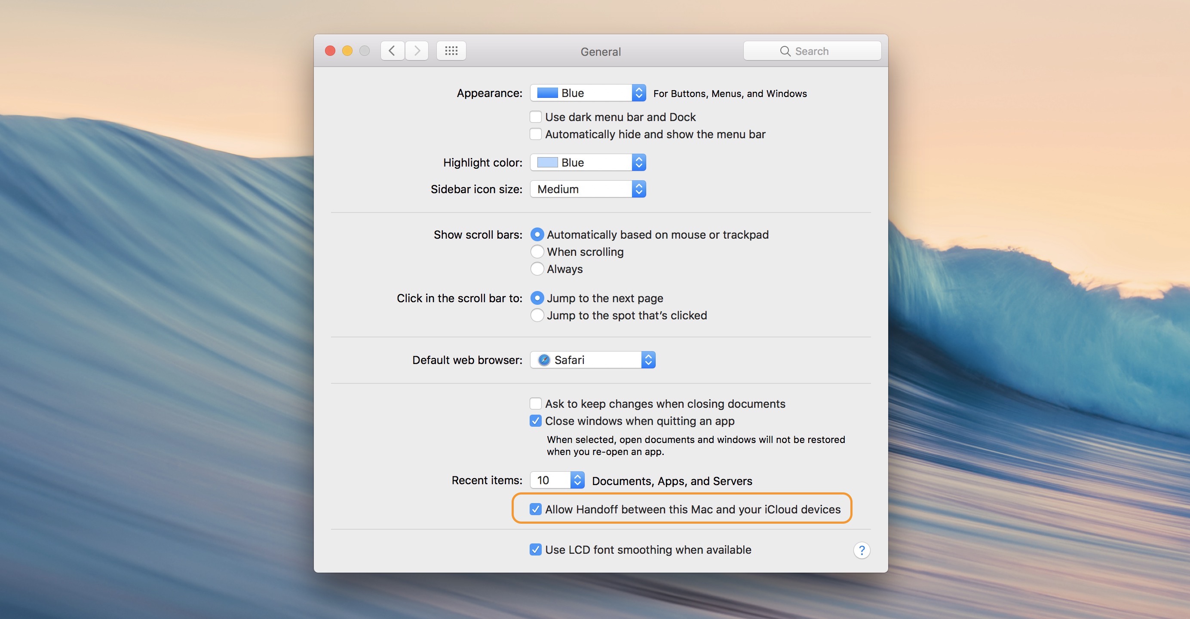Click the Highlight color Blue swatch
The width and height of the screenshot is (1190, 619).
coord(545,163)
